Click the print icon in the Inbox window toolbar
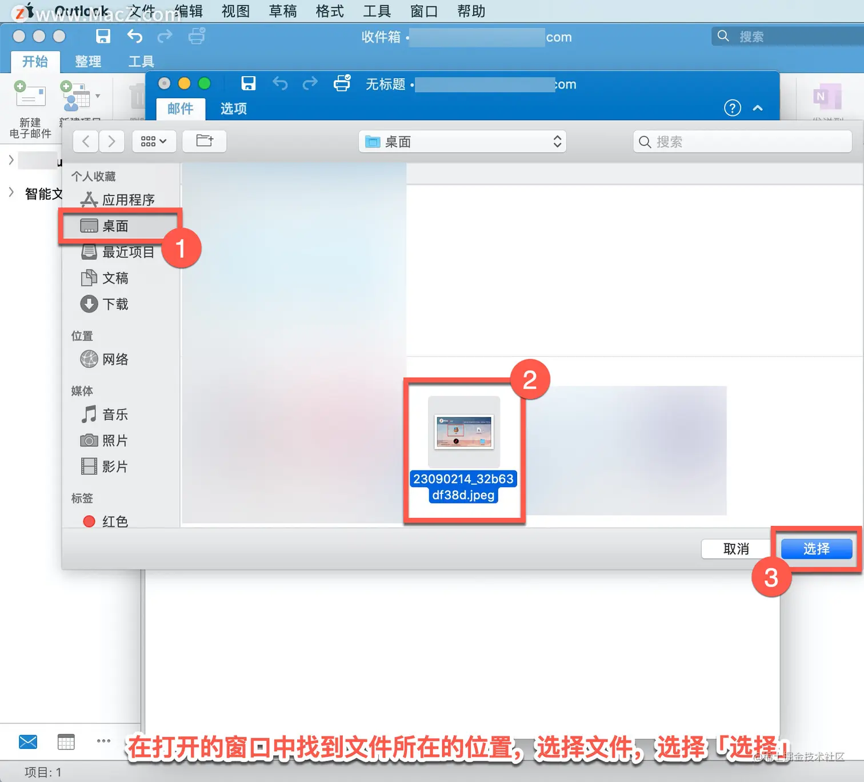The width and height of the screenshot is (864, 782). pyautogui.click(x=197, y=37)
